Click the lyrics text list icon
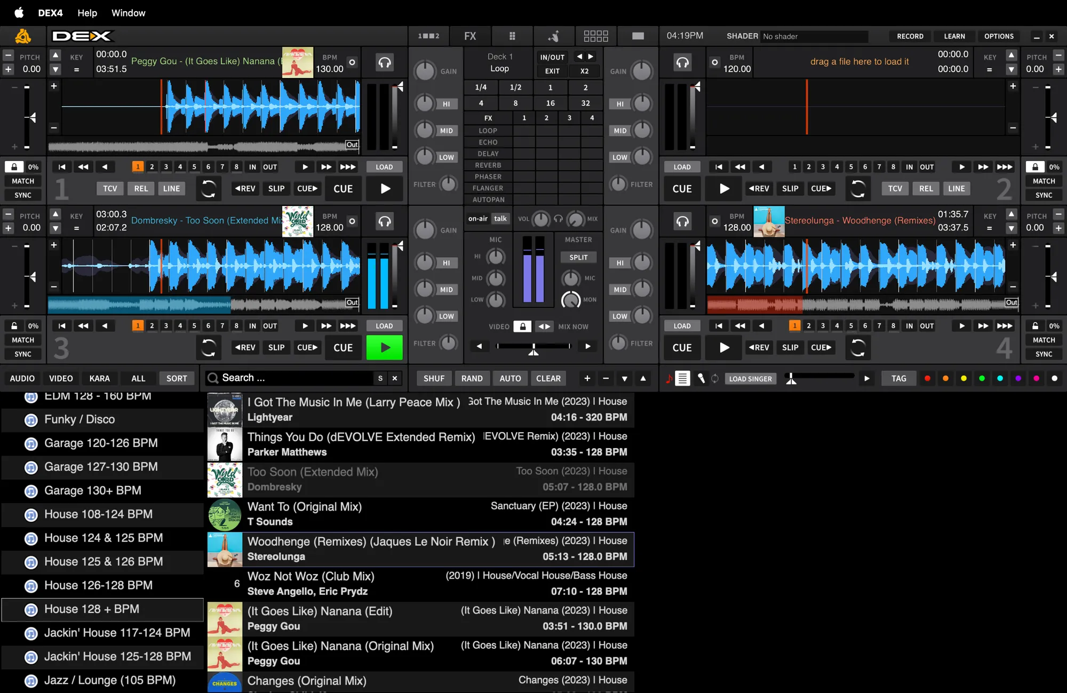 (x=682, y=378)
